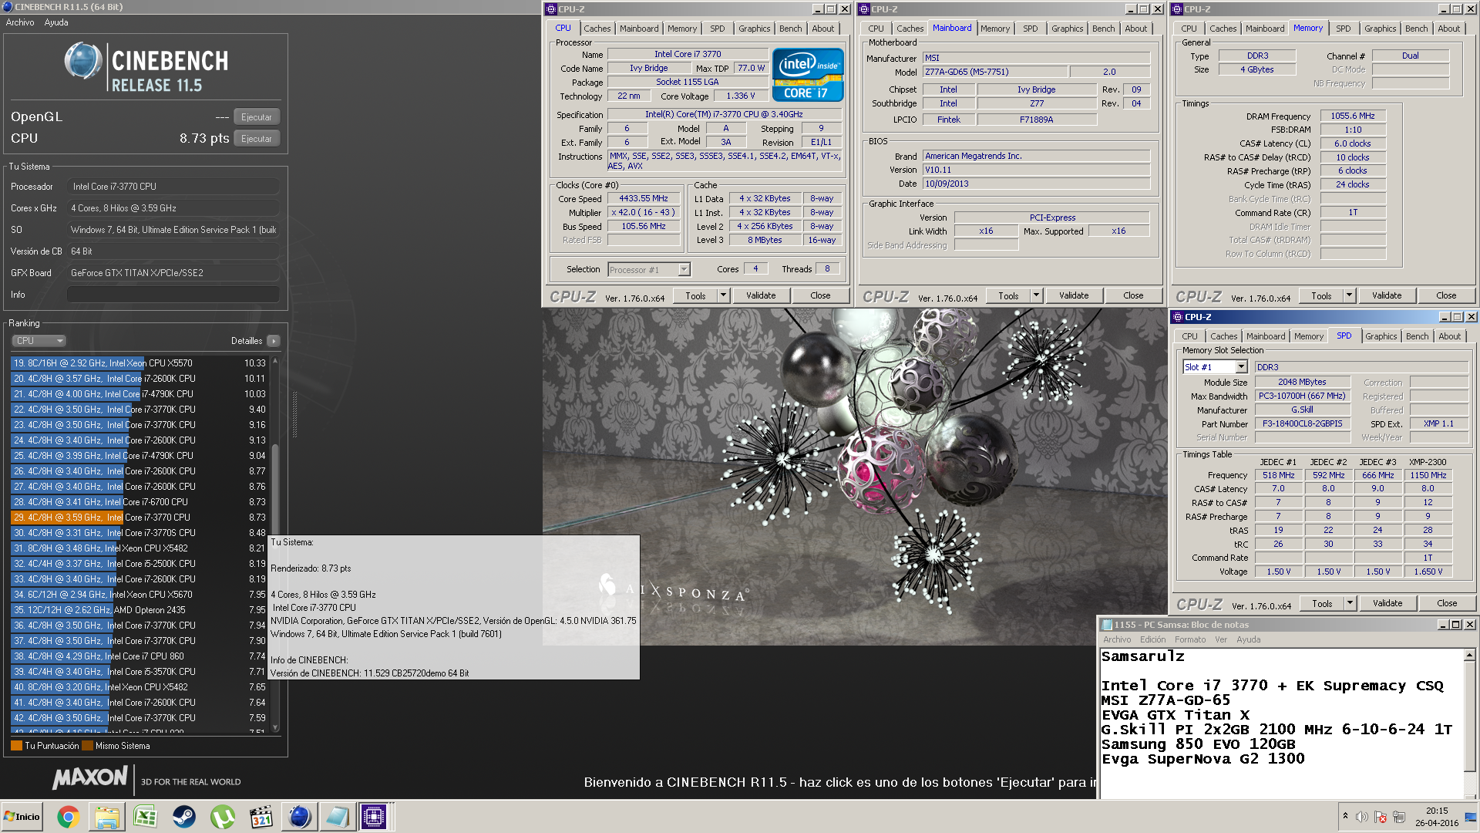Click the Notepad title bar icon
The image size is (1480, 833).
tap(1107, 625)
